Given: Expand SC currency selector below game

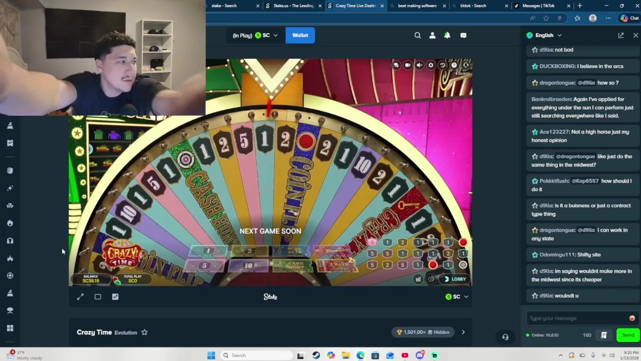Looking at the screenshot, I should pos(457,297).
